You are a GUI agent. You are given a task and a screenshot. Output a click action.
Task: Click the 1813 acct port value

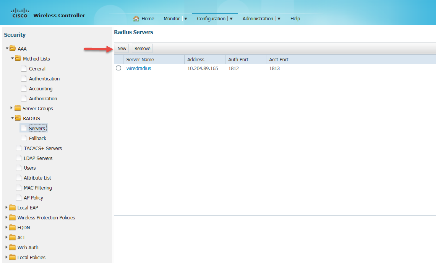pyautogui.click(x=274, y=68)
